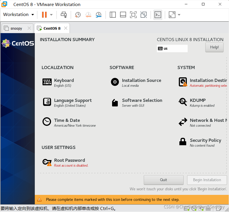Click 'Kdump is enabled' text
The width and height of the screenshot is (229, 212).
[202, 106]
